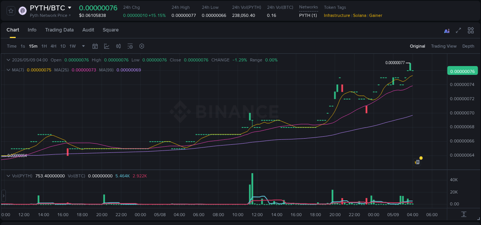This screenshot has width=481, height=225.
Task: Click the 24h Low value 0.00000066
Action: [x=214, y=15]
